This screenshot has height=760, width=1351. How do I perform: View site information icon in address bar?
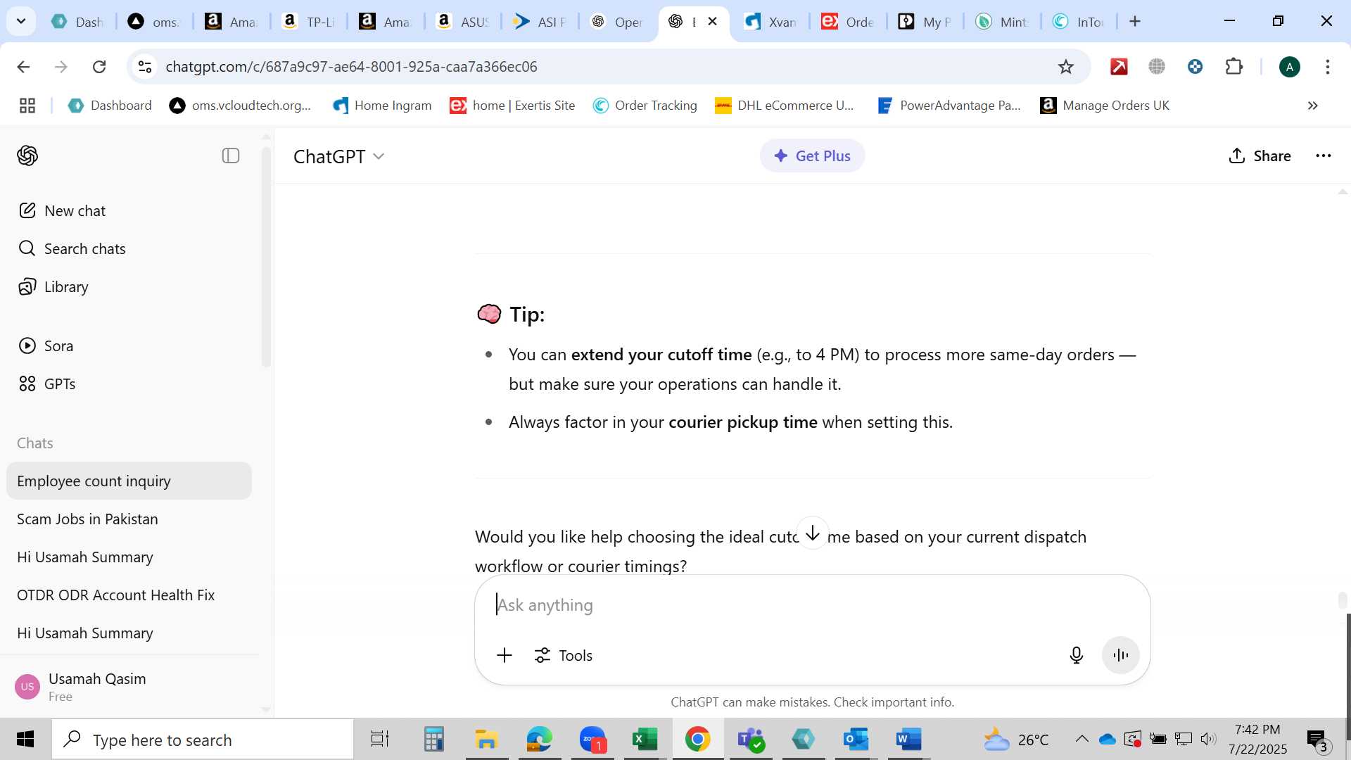point(144,66)
